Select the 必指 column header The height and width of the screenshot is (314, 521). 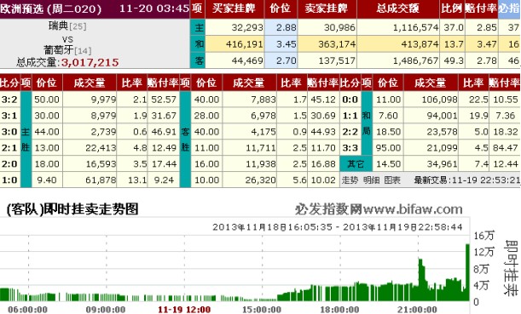(x=509, y=9)
